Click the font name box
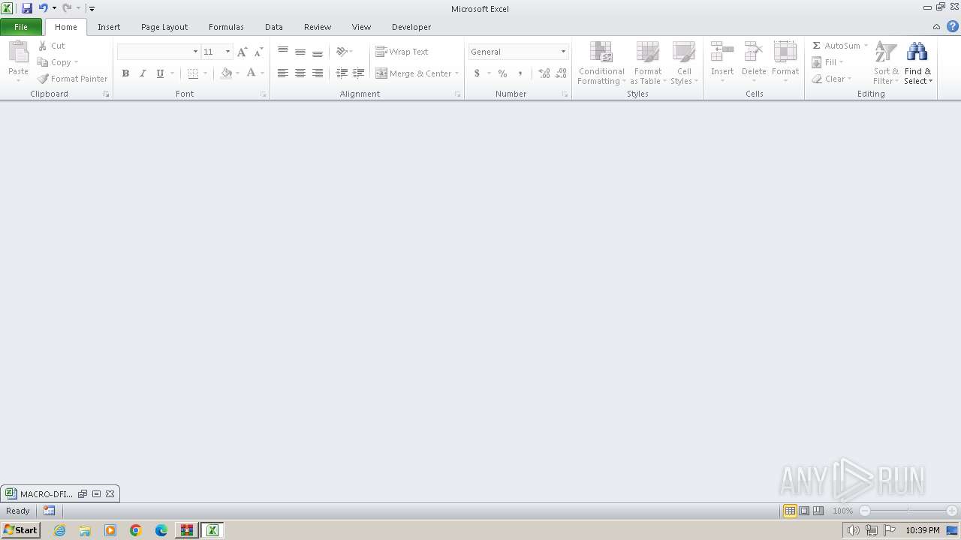Viewport: 961px width, 540px height. click(154, 52)
